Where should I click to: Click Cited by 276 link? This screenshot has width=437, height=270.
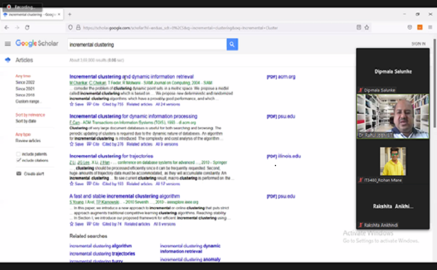coord(113,144)
